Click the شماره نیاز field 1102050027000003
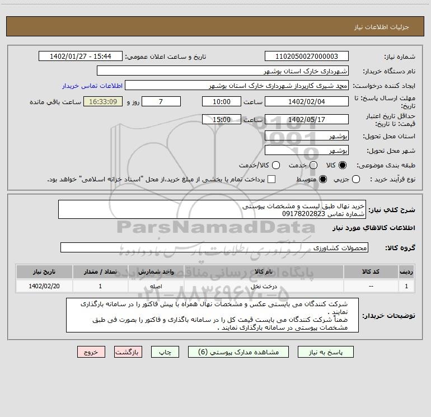431x417 pixels. (x=307, y=57)
